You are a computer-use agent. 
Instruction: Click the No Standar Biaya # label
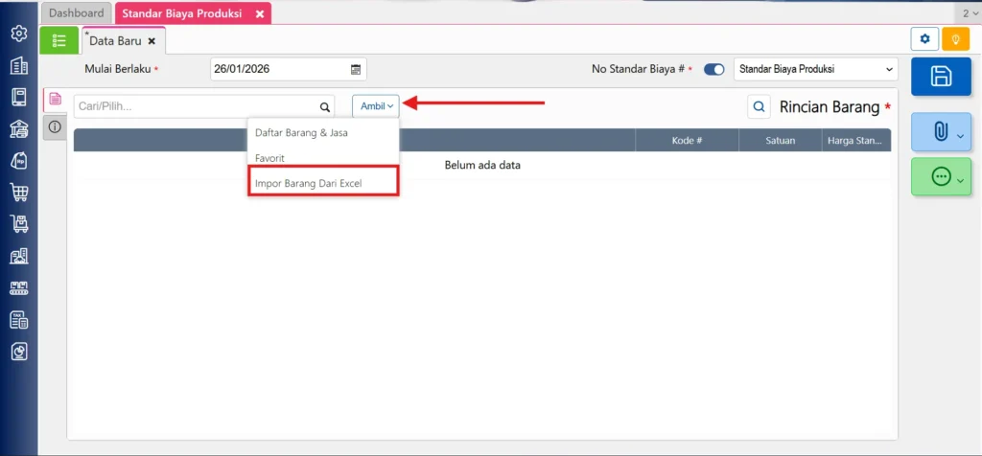[638, 69]
